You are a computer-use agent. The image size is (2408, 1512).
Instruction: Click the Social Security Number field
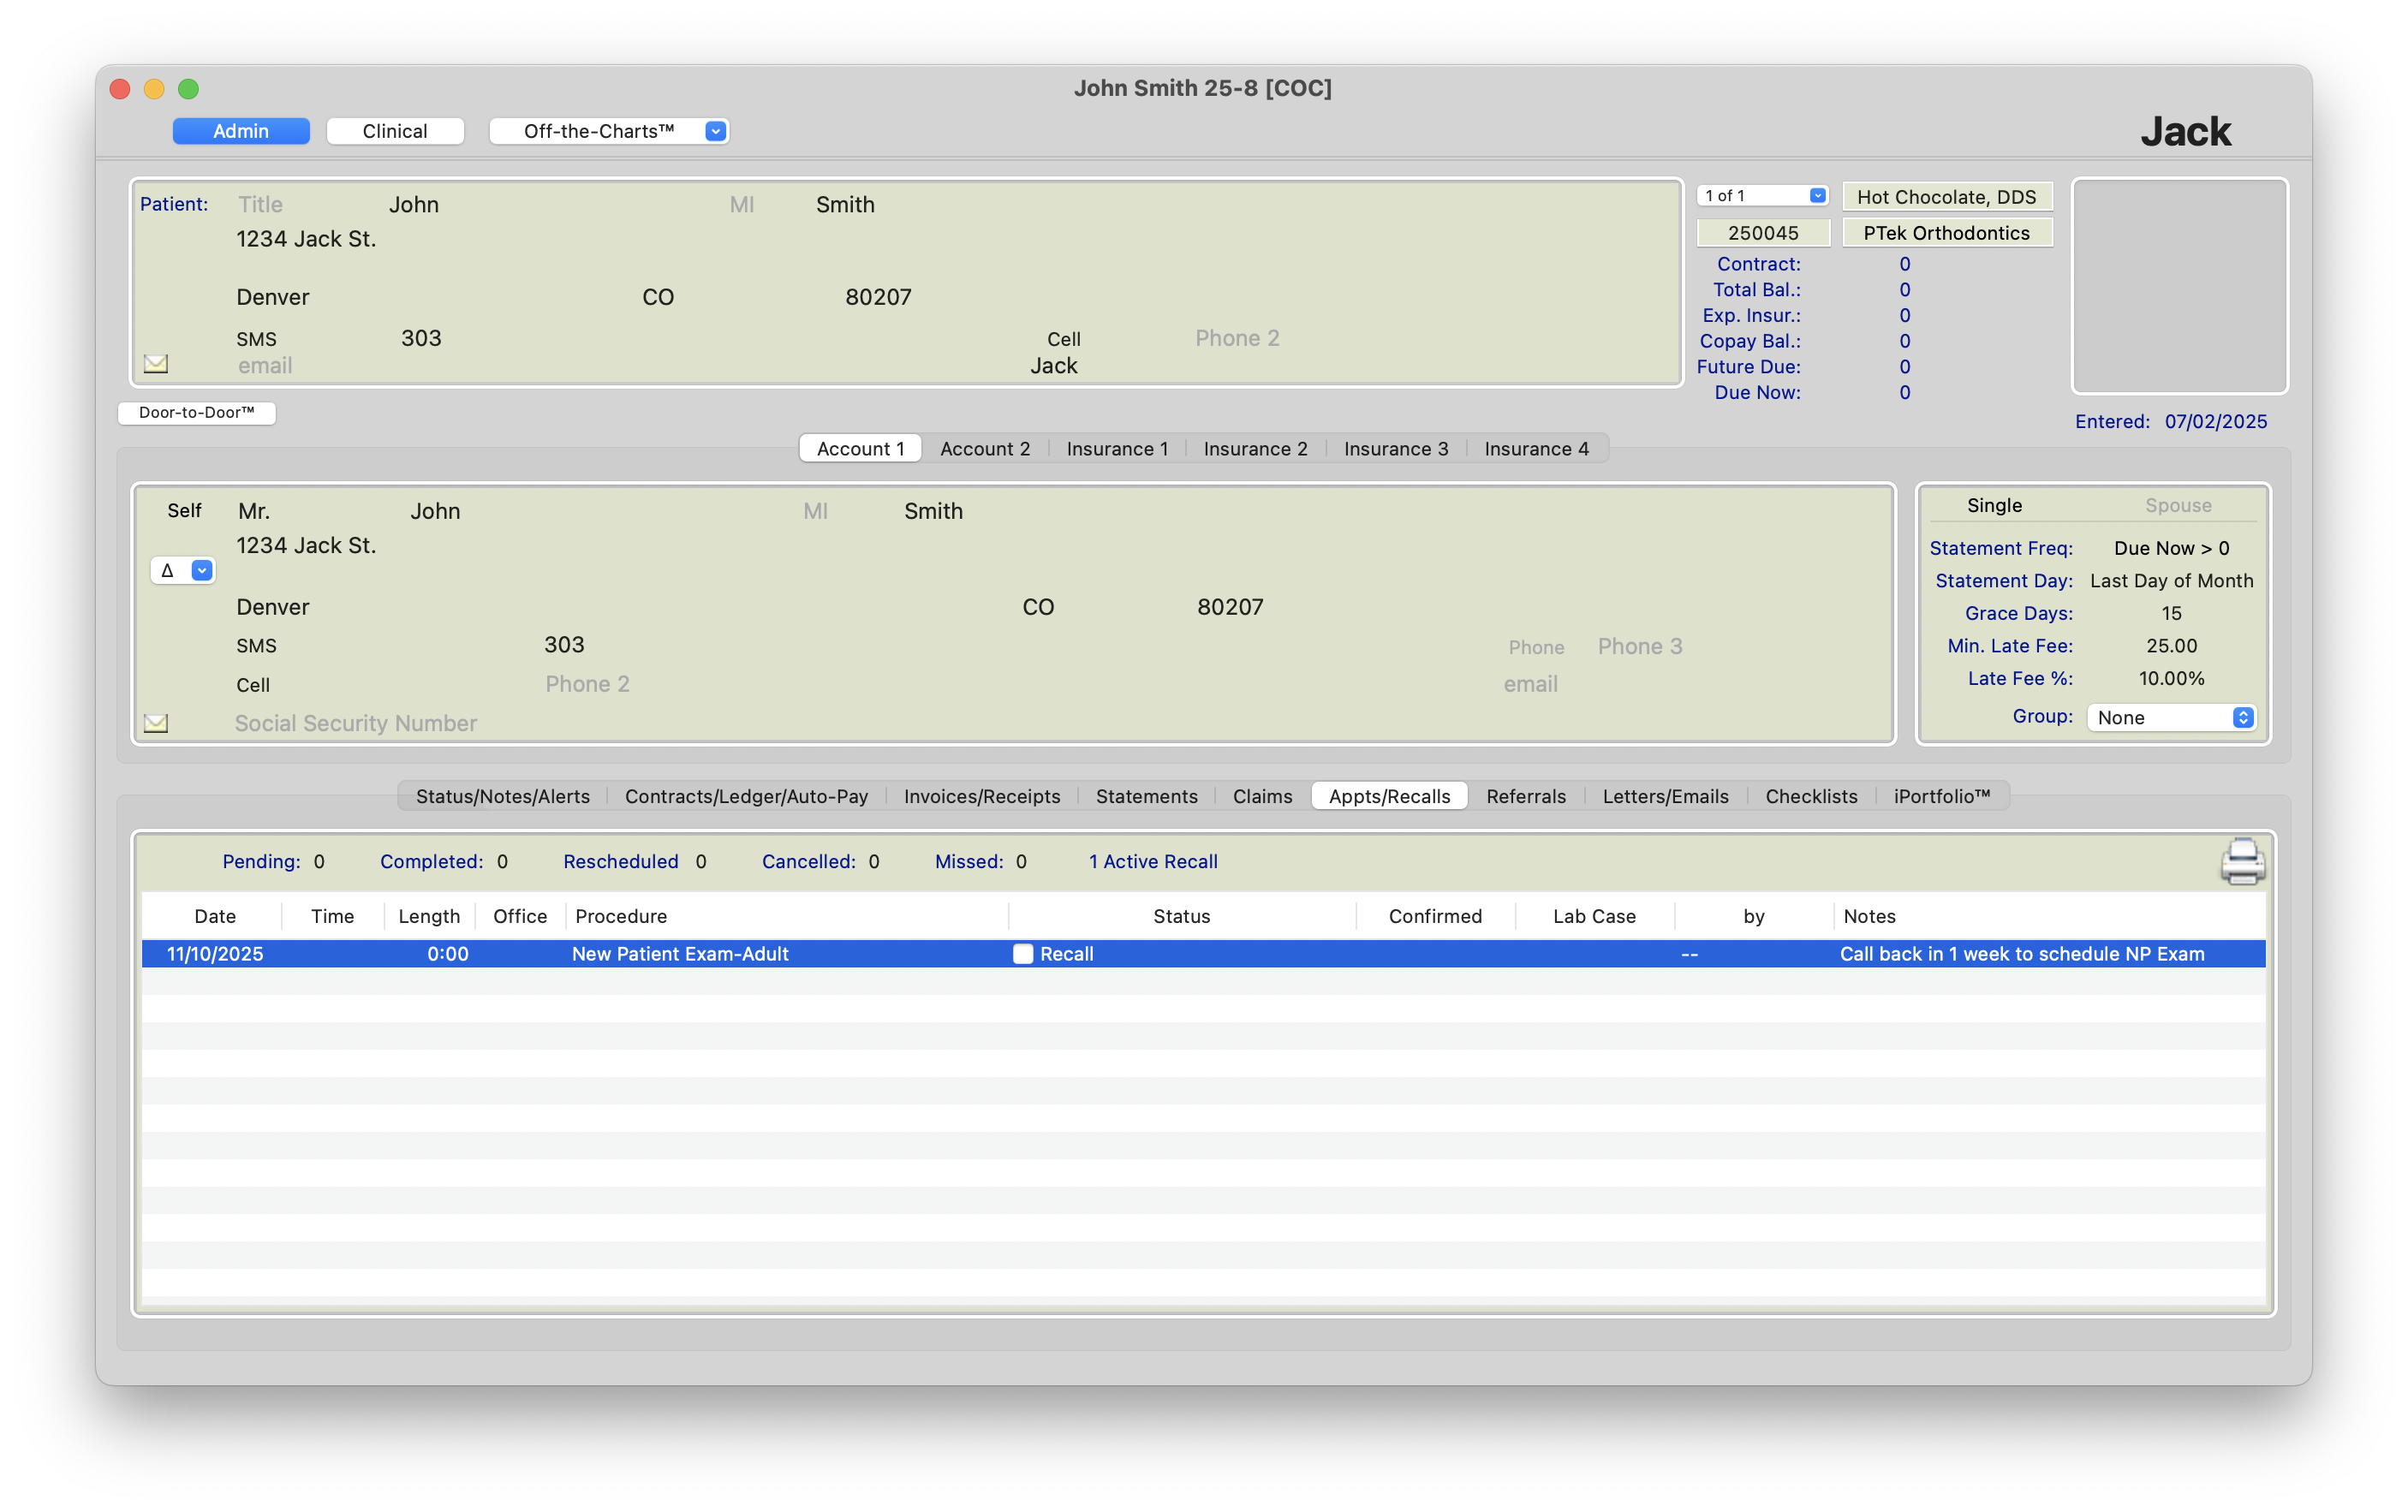click(356, 723)
